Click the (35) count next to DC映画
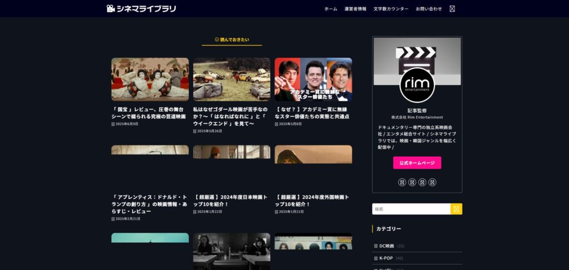 point(400,246)
